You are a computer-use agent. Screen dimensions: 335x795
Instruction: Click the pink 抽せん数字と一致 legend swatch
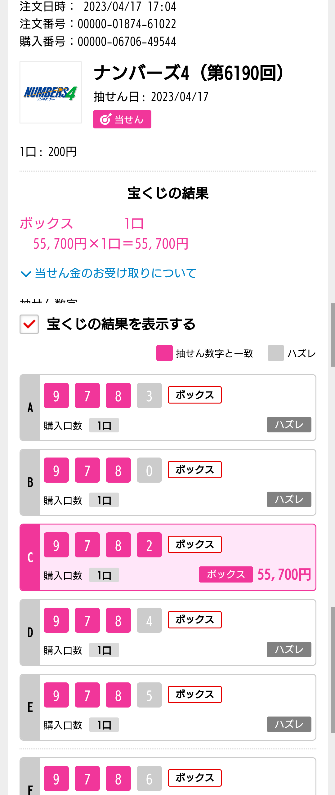[164, 353]
